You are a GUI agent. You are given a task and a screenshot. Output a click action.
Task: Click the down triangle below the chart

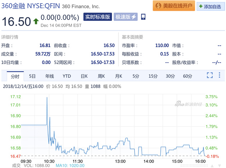point(220,166)
